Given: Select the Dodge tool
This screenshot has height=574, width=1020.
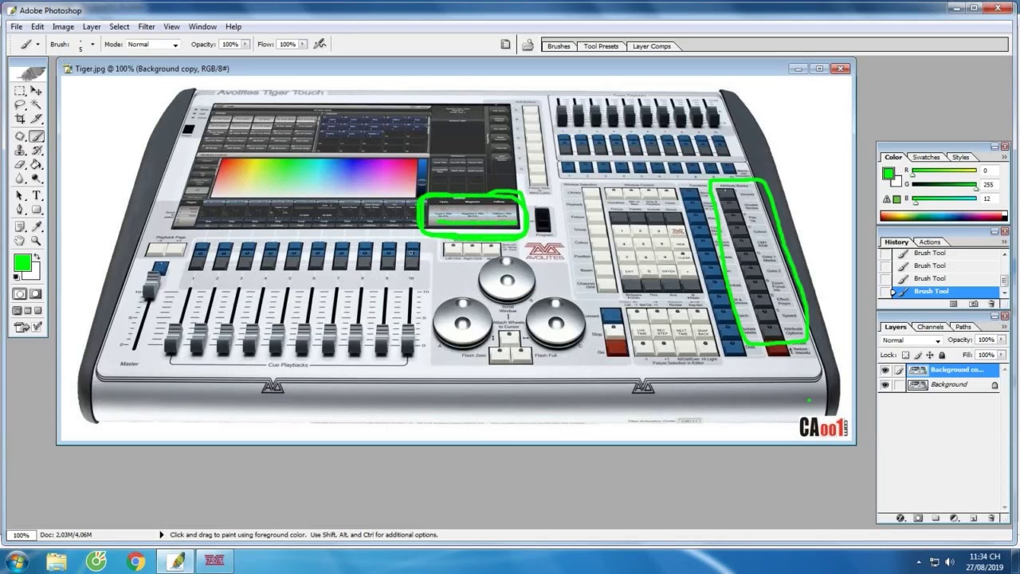Looking at the screenshot, I should (x=36, y=179).
